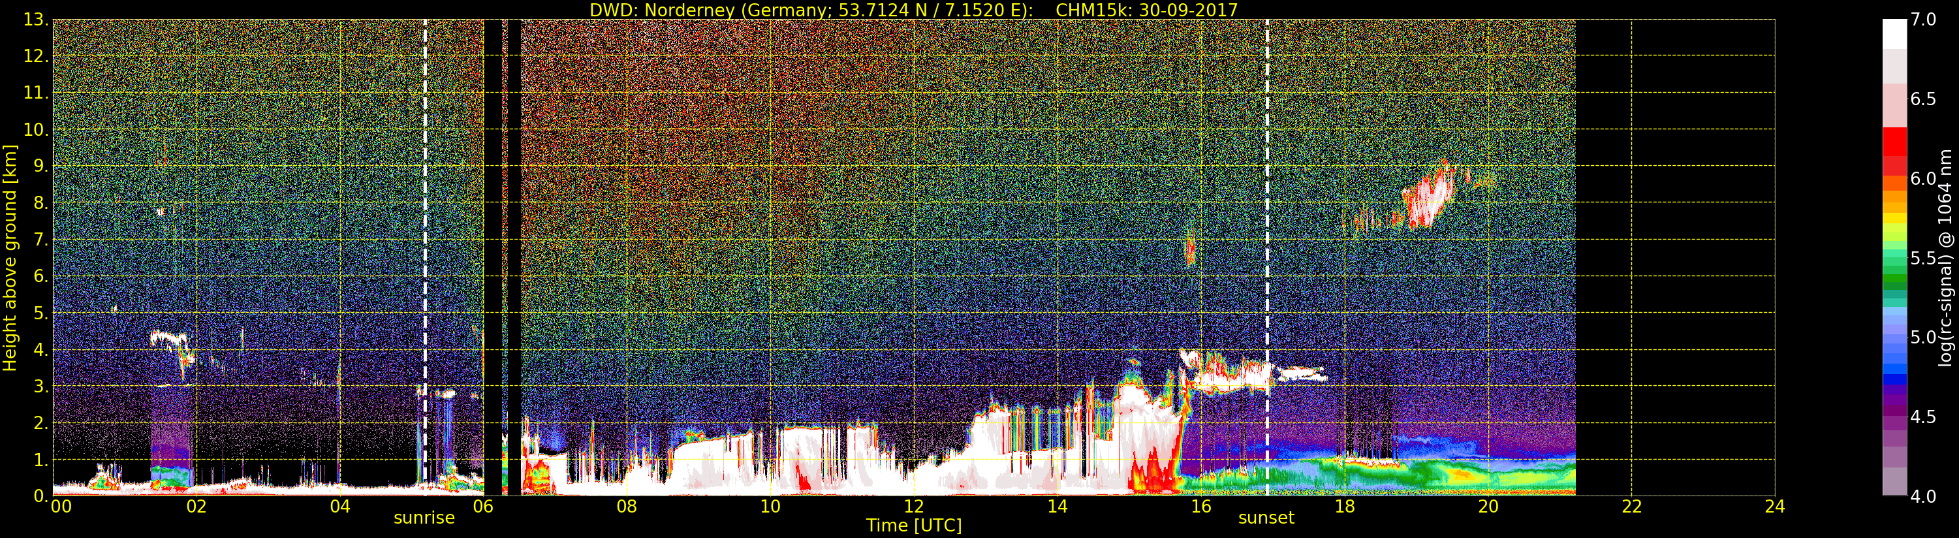Viewport: 1959px width, 538px height.
Task: Click the 'Height above ground [km]' axis label
Action: click(x=10, y=258)
